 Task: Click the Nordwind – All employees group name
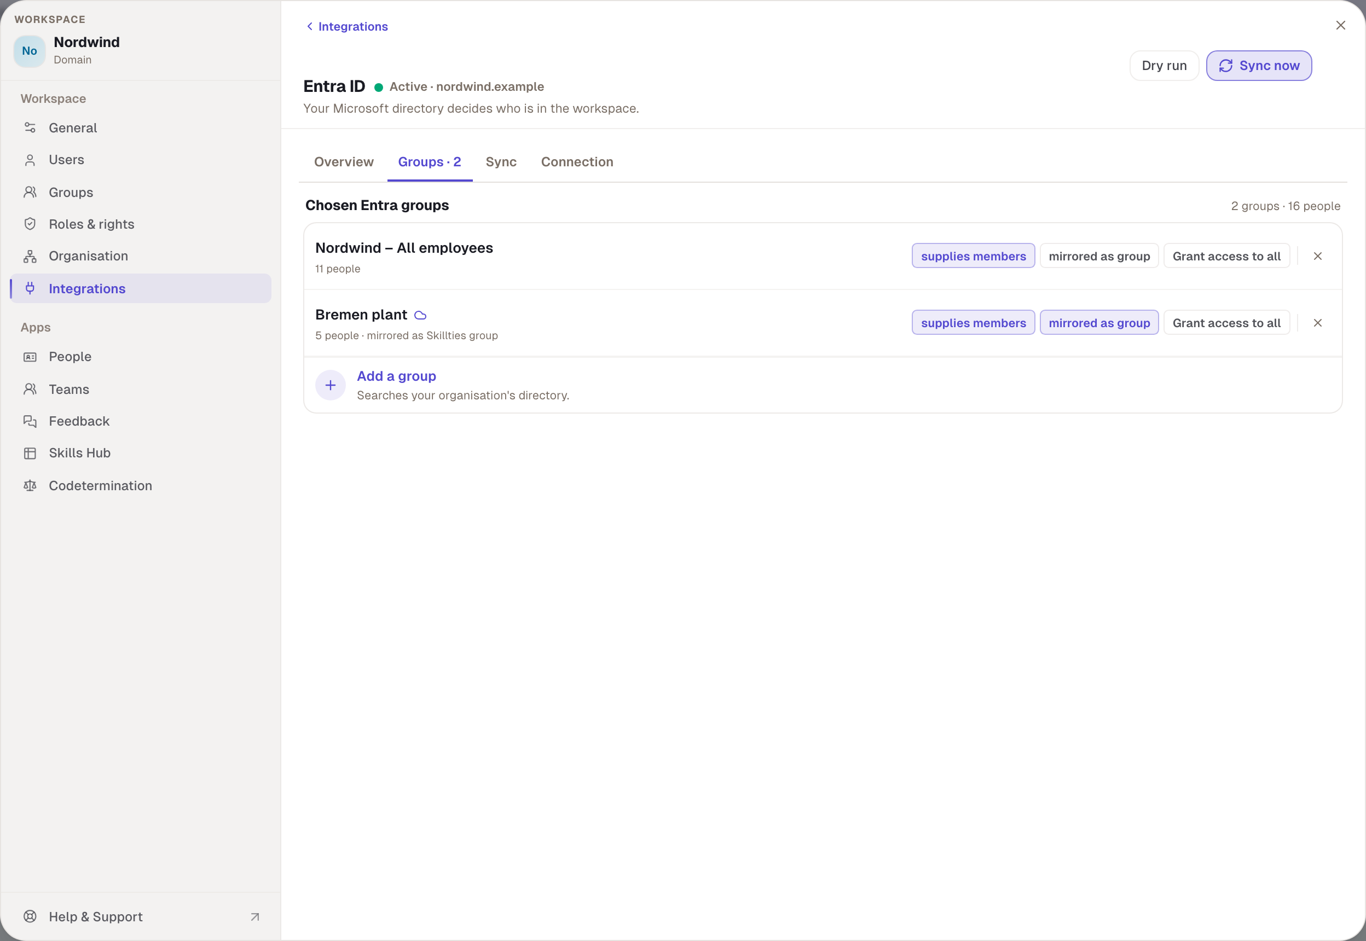(x=404, y=248)
